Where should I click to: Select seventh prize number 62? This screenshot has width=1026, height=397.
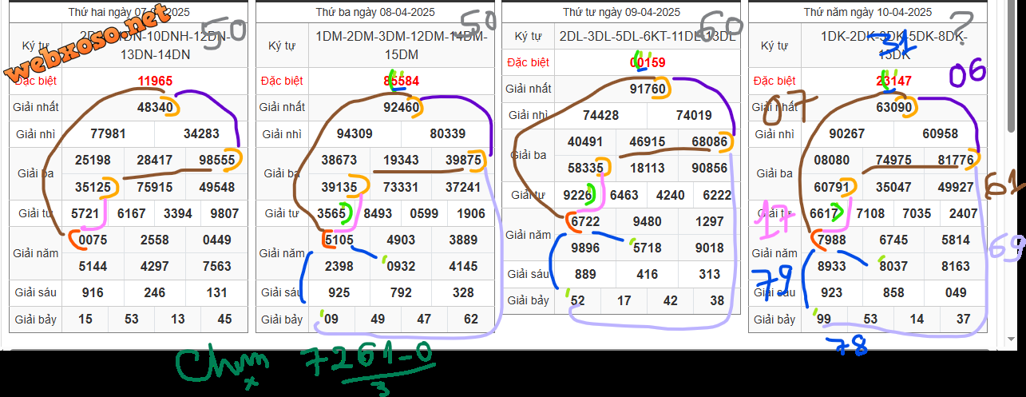(470, 320)
